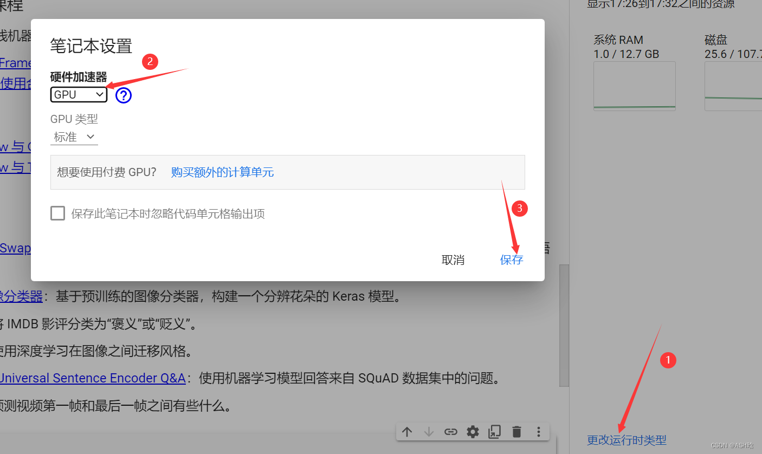Open the GPU 类型 标准 dropdown
This screenshot has width=762, height=454.
[74, 137]
